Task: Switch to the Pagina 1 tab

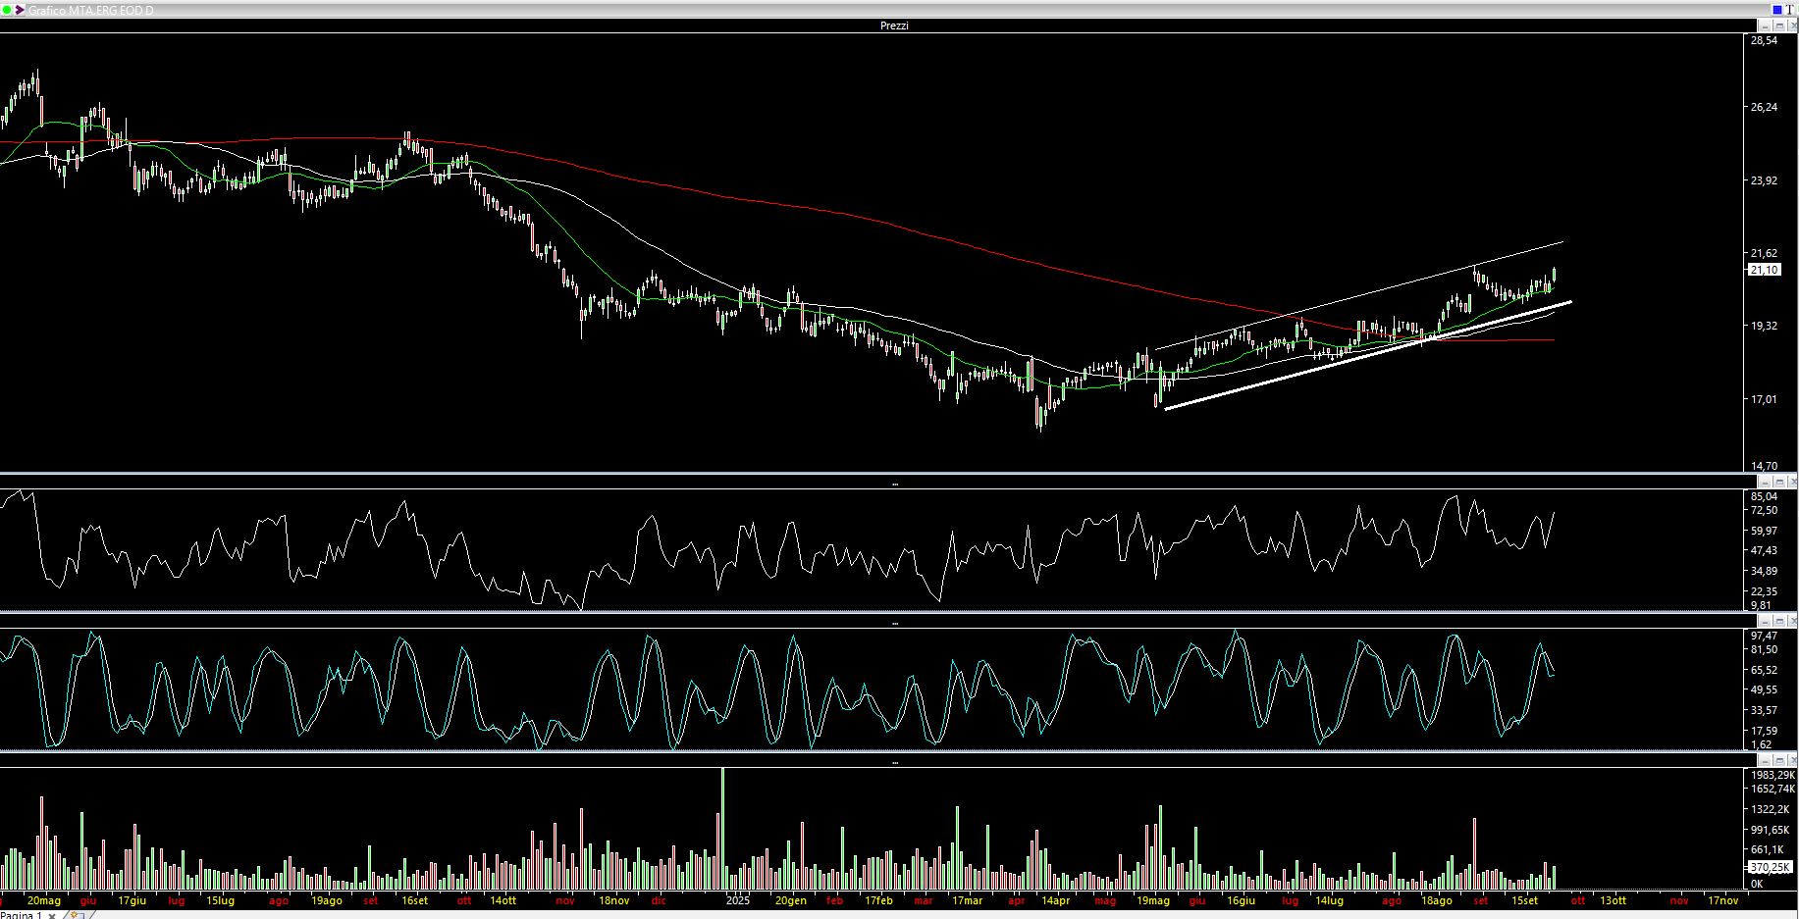Action: 22,915
